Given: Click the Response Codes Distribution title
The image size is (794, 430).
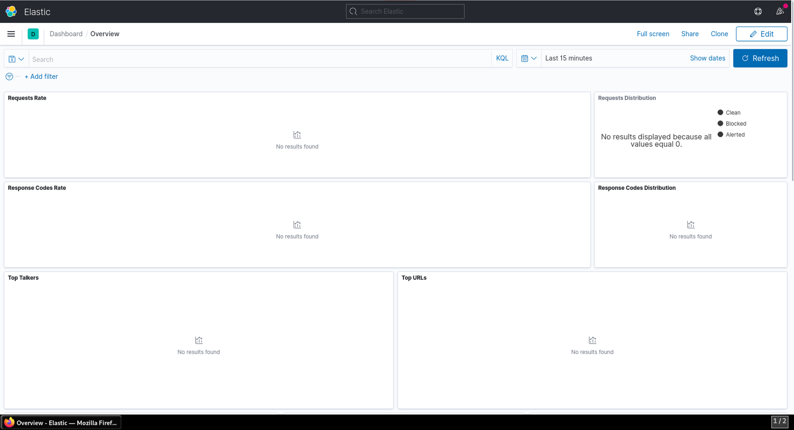Looking at the screenshot, I should pyautogui.click(x=637, y=188).
